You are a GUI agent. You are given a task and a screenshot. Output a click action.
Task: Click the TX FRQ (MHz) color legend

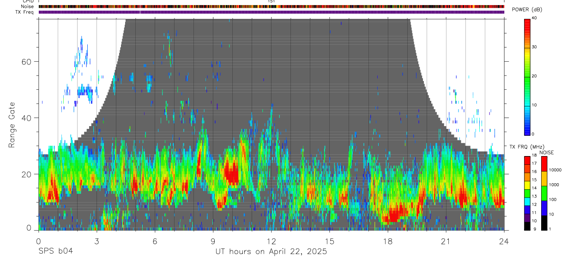coord(527,193)
